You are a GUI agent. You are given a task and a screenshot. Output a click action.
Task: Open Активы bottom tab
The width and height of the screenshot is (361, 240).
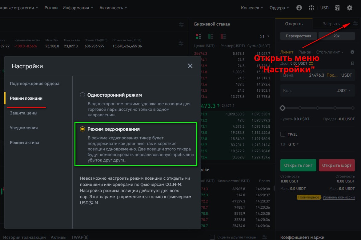click(58, 237)
